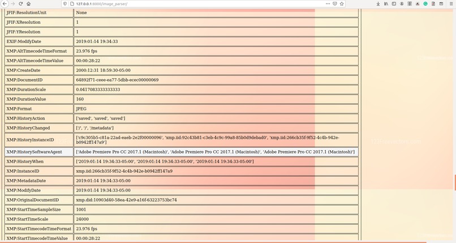Click XMP:StartTimeSampleSize value 1001

(x=81, y=209)
